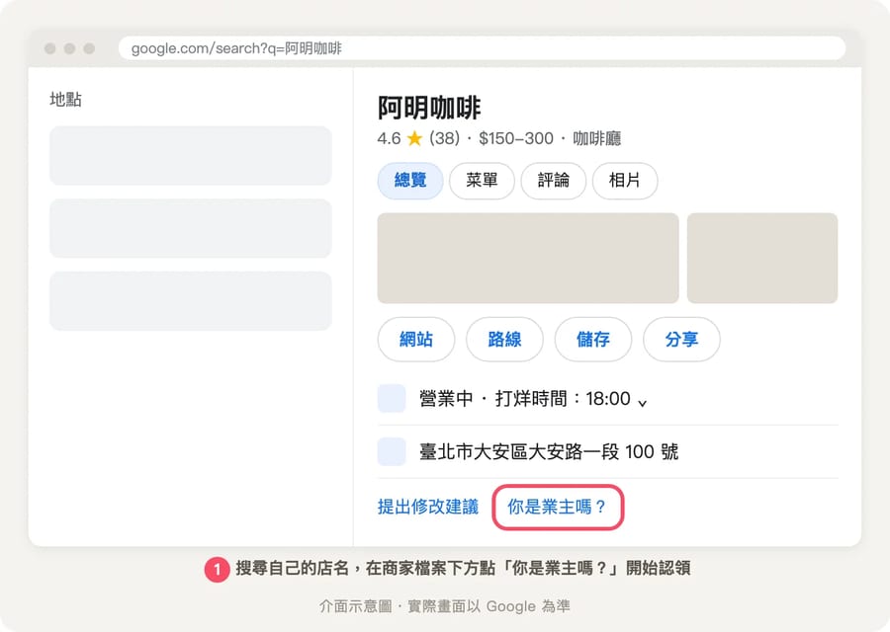The width and height of the screenshot is (890, 632).
Task: Click the 阿明咖啡 business title
Action: (x=429, y=107)
